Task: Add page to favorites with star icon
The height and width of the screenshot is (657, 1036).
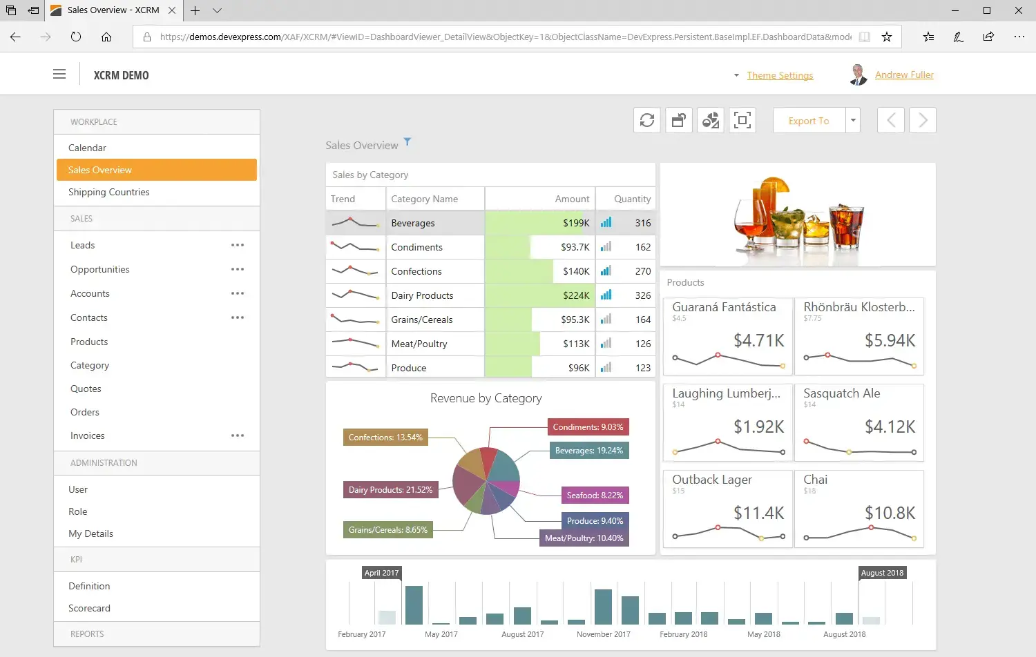Action: pos(887,37)
